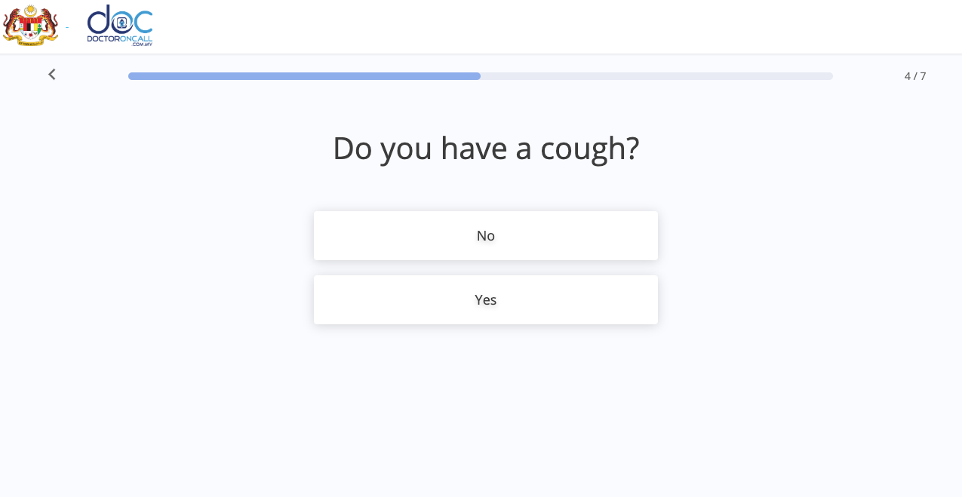
Task: Click the 4 / 7 step counter
Action: [x=915, y=76]
